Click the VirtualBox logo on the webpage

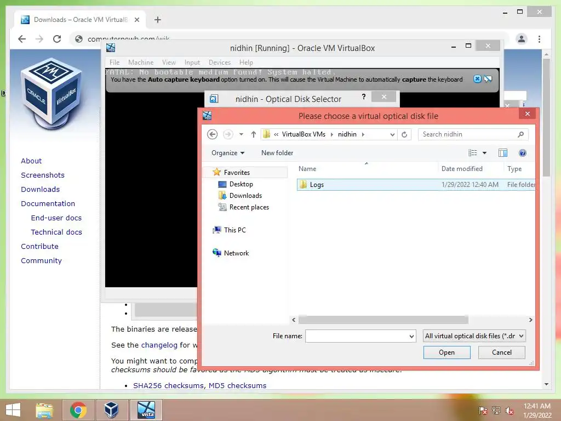(52, 94)
